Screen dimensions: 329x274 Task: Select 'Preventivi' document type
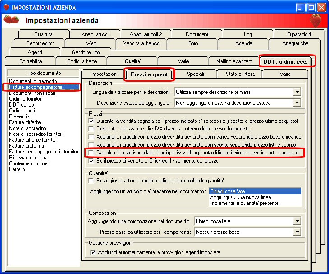tap(44, 116)
